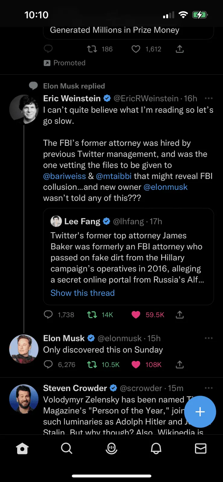This screenshot has height=482, width=223.
Task: Open more options on Eric Weinstein's tweet
Action: pos(209,98)
